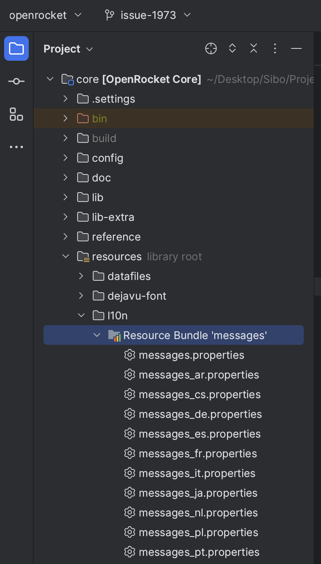The height and width of the screenshot is (564, 321).
Task: Click the vertical scrollbar thumb
Action: (x=317, y=287)
